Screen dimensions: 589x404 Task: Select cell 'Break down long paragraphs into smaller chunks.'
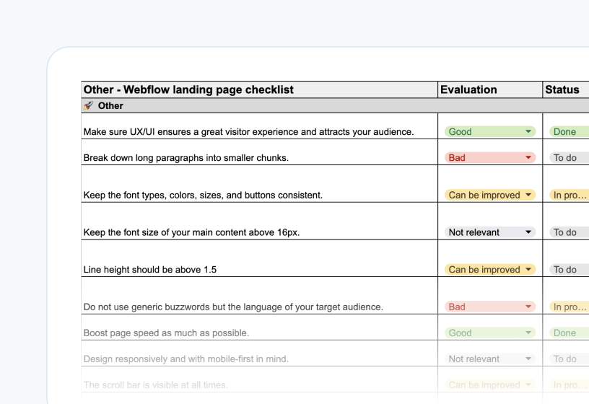click(x=260, y=152)
